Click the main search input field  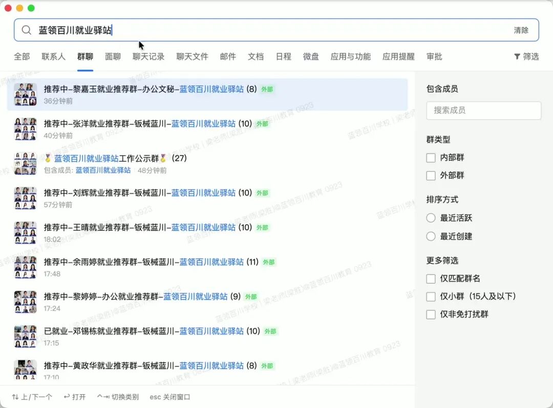tap(276, 30)
